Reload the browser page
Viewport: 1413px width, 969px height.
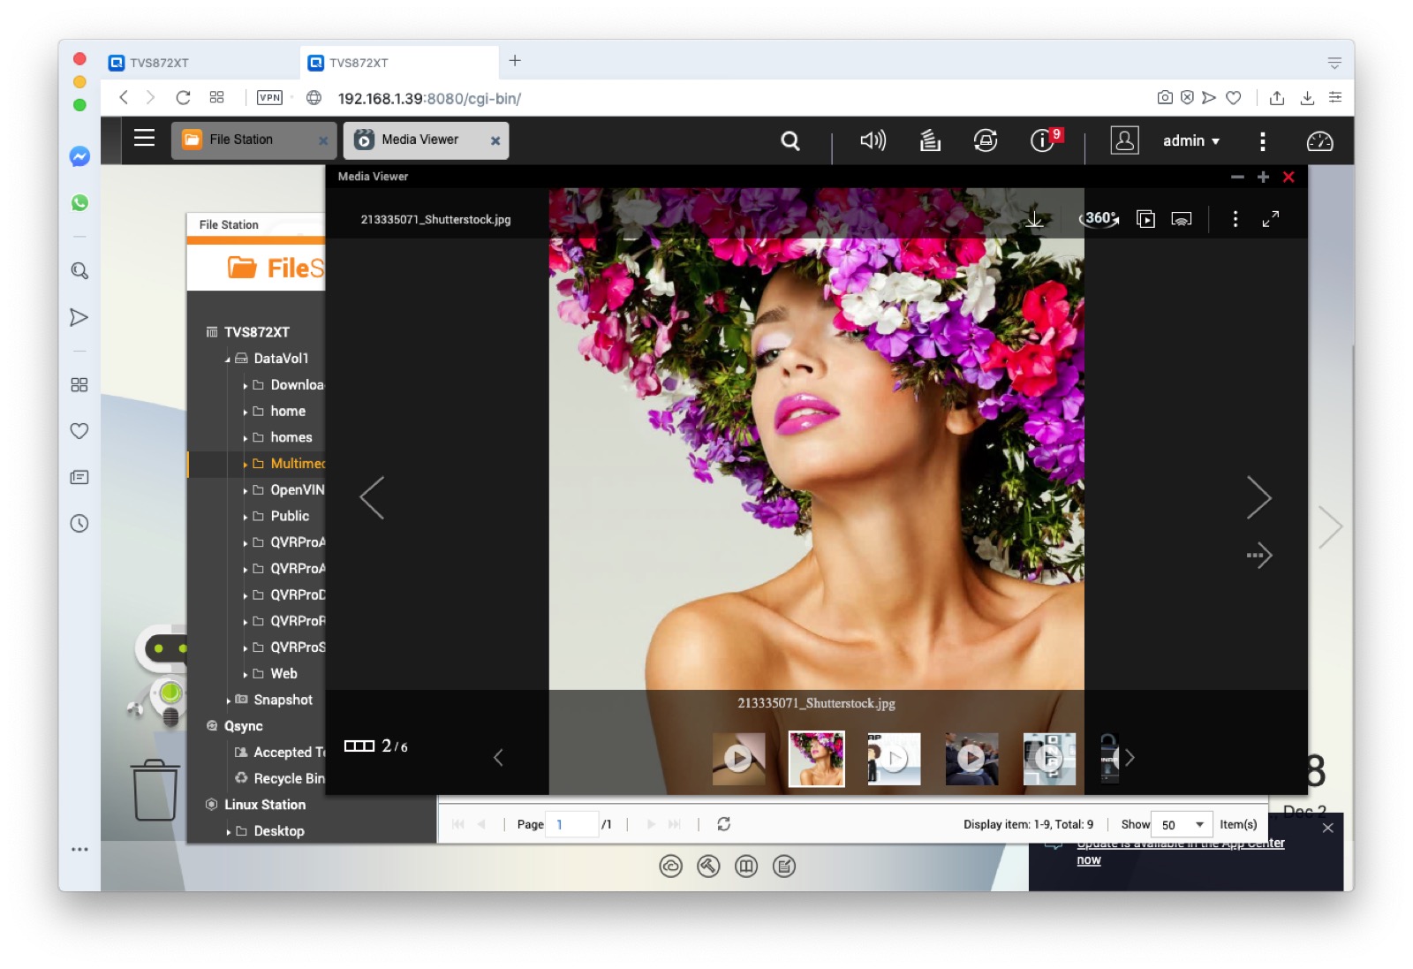[183, 97]
